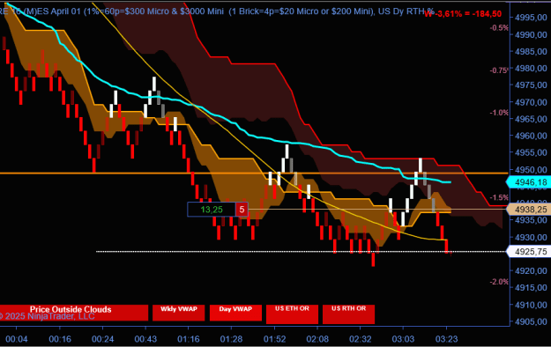Select the 4938,25 price marker label
This screenshot has height=347, width=551.
pos(528,210)
